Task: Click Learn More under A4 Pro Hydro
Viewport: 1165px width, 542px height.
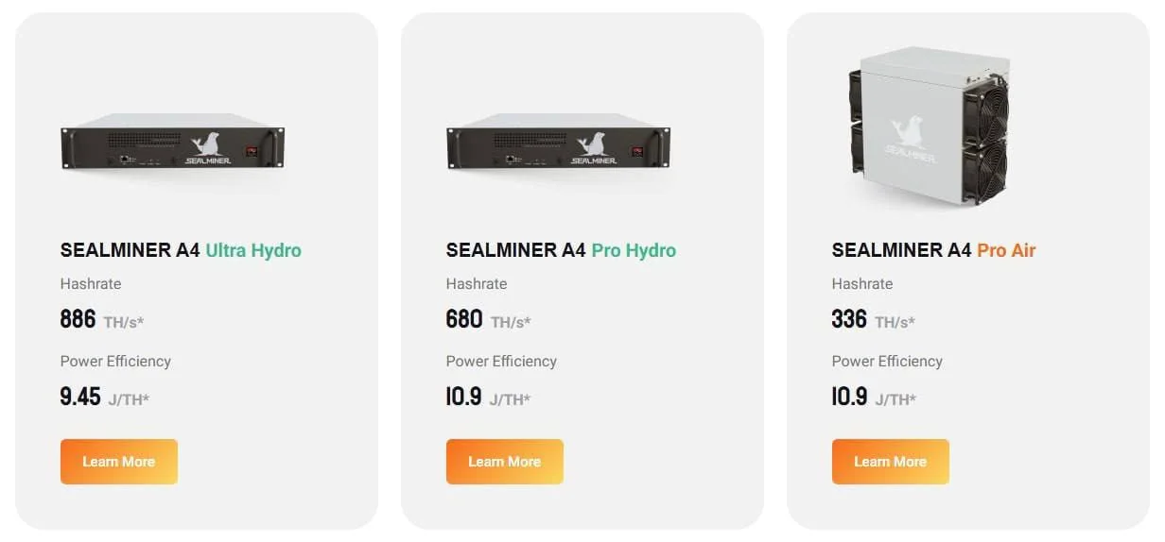Action: tap(504, 462)
